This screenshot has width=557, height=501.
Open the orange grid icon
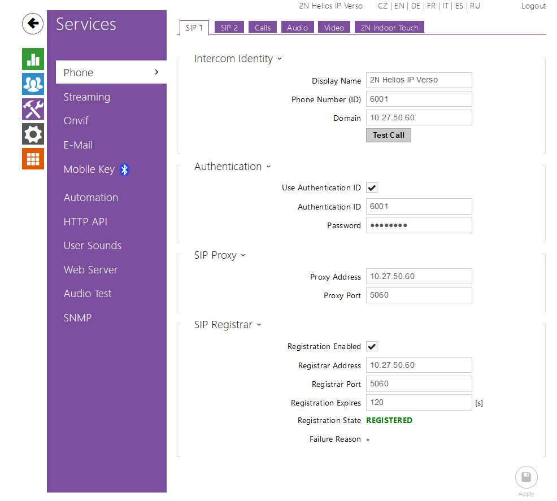33,159
